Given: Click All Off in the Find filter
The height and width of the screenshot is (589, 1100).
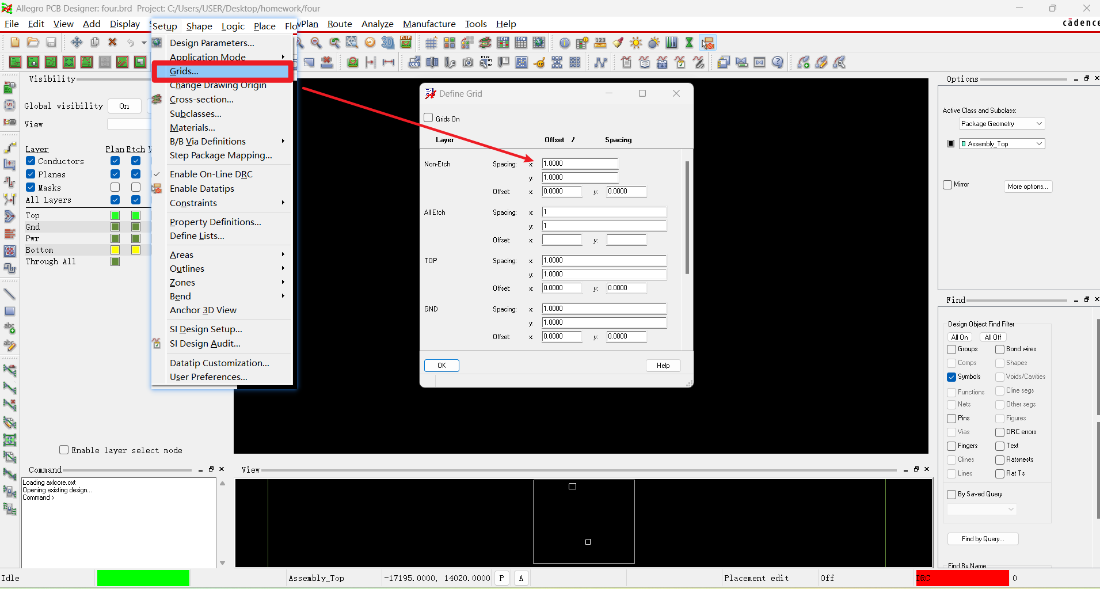Looking at the screenshot, I should click(x=993, y=337).
